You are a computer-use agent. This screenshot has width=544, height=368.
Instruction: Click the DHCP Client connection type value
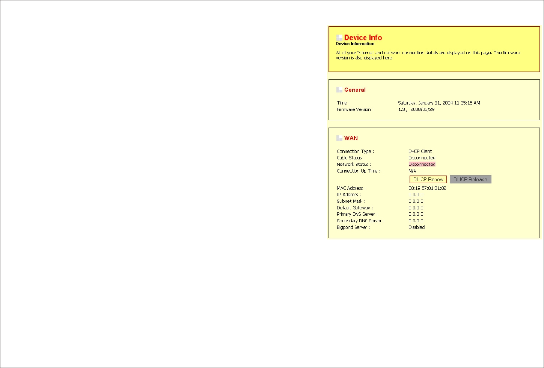pos(420,151)
